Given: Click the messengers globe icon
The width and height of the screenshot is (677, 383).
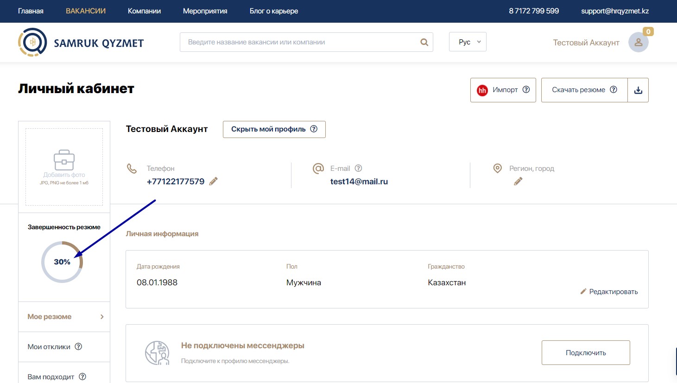Looking at the screenshot, I should [157, 353].
